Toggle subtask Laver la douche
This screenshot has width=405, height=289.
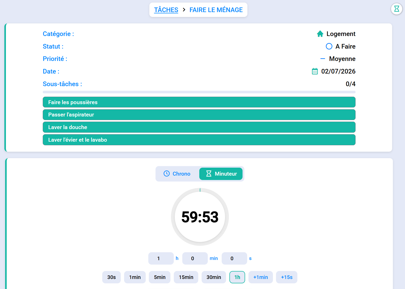pos(199,127)
